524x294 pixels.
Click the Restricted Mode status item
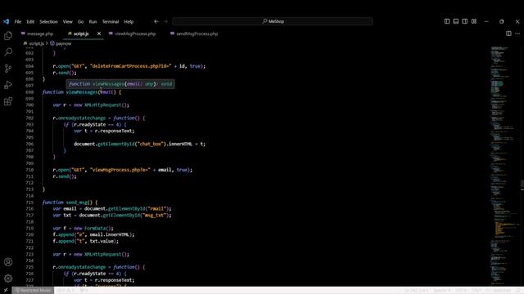(x=33, y=291)
